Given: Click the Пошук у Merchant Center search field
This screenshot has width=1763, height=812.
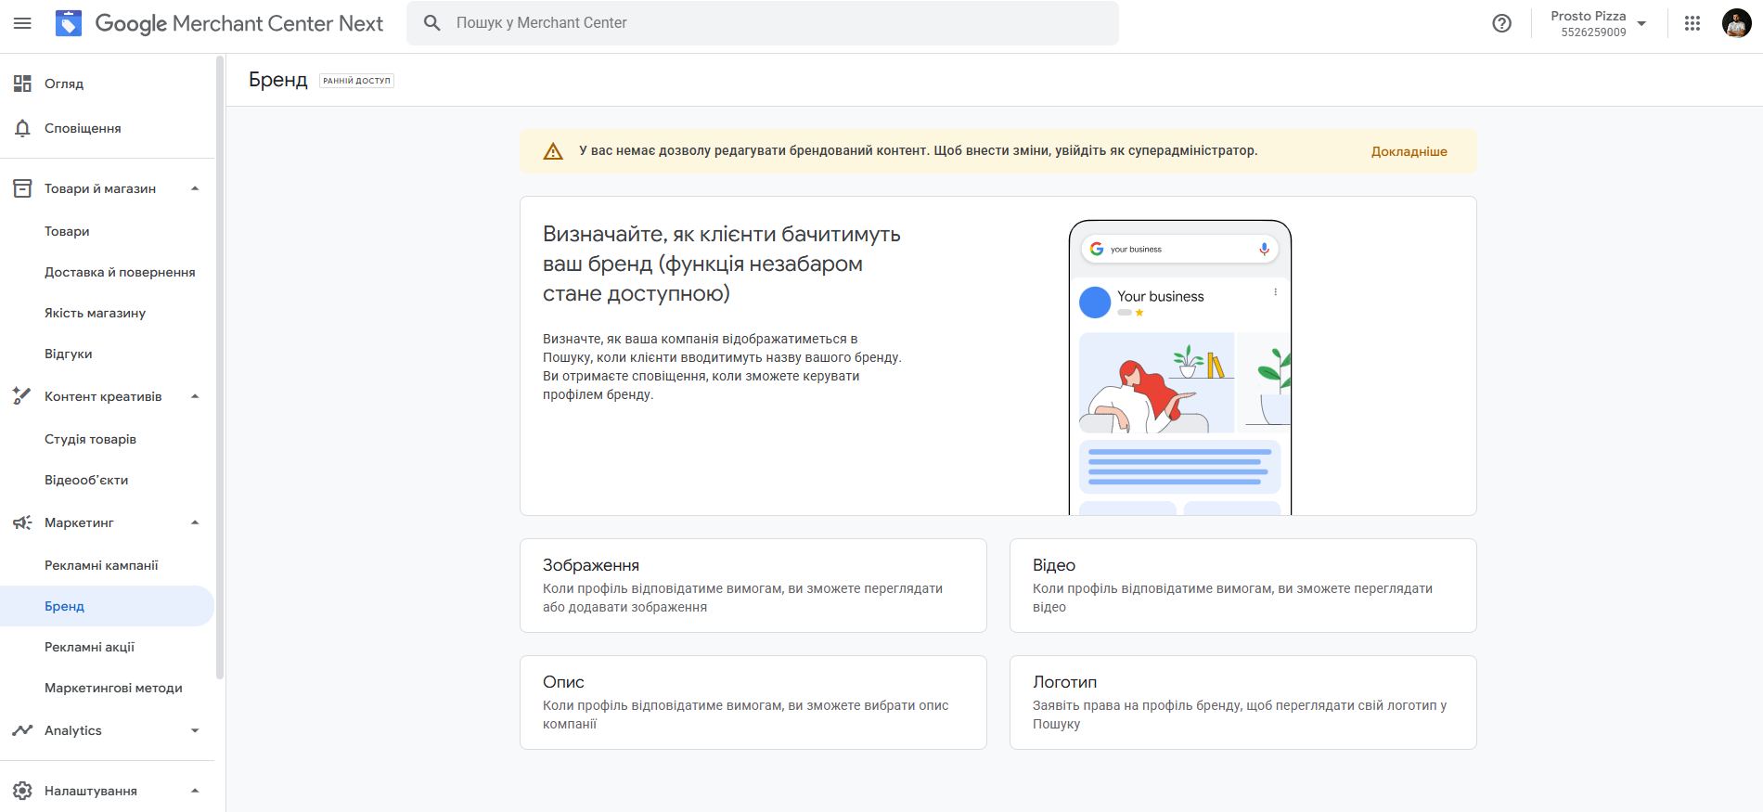Looking at the screenshot, I should (x=763, y=23).
